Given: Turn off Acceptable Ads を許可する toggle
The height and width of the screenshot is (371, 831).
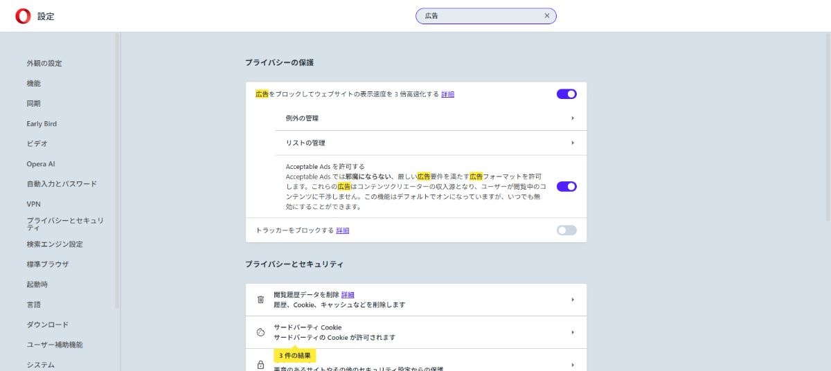Looking at the screenshot, I should tap(566, 186).
